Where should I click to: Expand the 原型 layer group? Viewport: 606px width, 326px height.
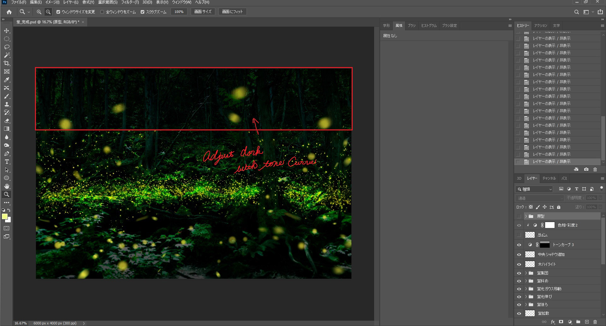point(526,216)
